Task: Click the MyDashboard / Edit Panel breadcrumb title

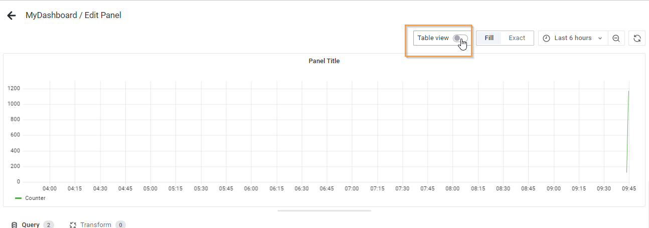Action: tap(73, 16)
